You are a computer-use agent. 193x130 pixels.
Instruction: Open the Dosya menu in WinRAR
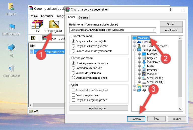click(34, 16)
